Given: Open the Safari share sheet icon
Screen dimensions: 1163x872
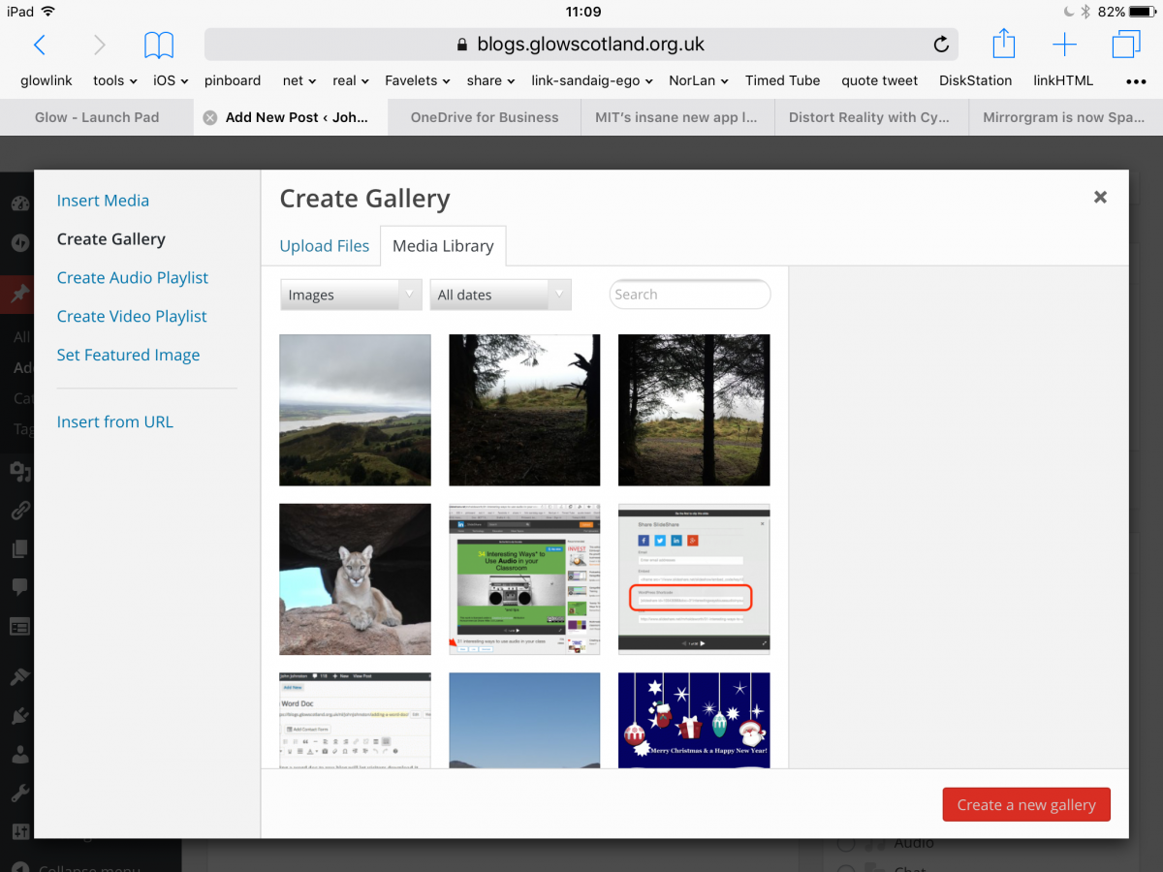Looking at the screenshot, I should (1004, 45).
